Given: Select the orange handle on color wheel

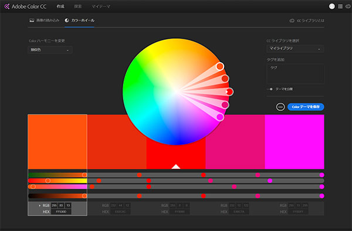Looking at the screenshot, I should (x=220, y=66).
